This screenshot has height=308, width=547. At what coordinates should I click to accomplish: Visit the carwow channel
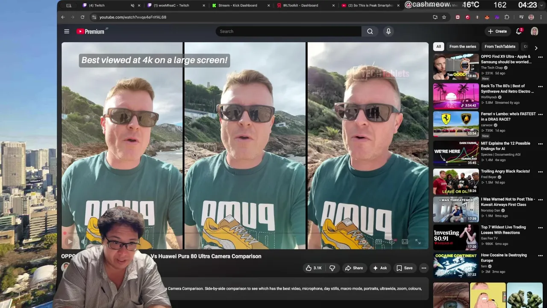tap(487, 125)
